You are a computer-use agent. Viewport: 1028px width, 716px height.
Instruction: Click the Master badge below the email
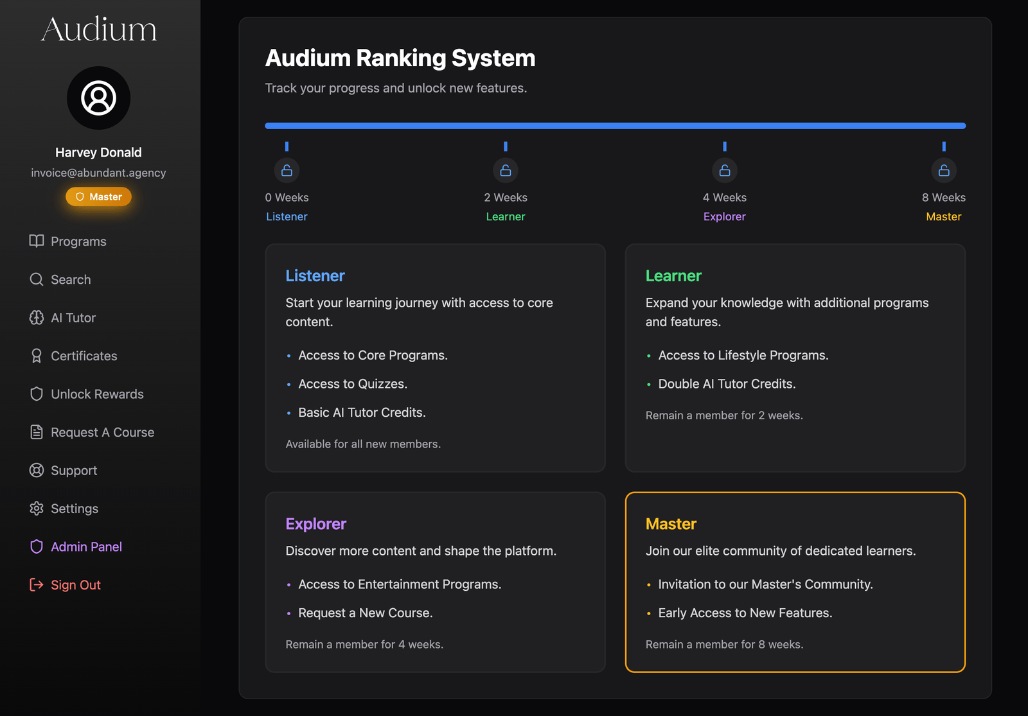click(98, 196)
